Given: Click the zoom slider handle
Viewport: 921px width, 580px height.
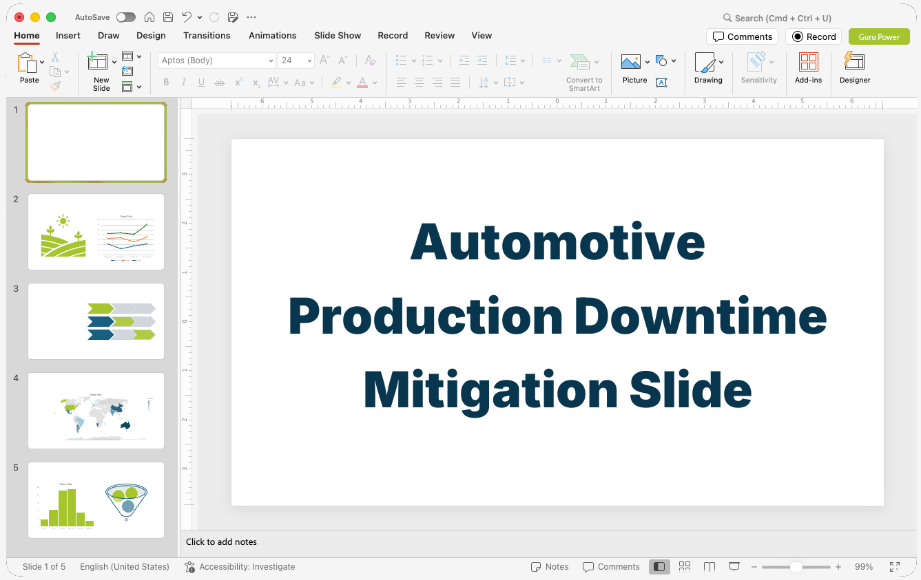Looking at the screenshot, I should pyautogui.click(x=796, y=567).
